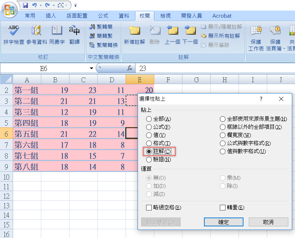This screenshot has height=238, width=295.
Task: Close the 選擇性貼上 dialog
Action: coord(281,99)
